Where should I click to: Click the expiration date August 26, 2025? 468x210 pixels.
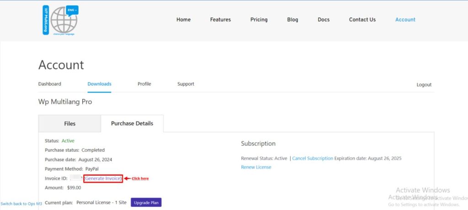click(385, 158)
